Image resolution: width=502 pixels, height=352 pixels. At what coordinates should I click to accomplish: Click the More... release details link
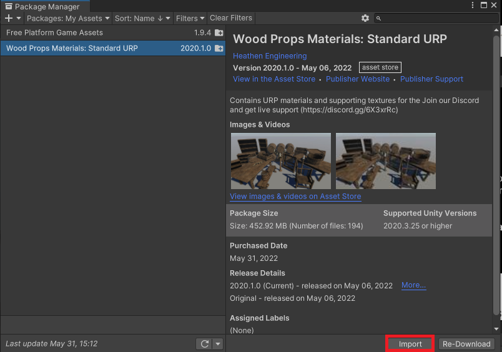click(413, 285)
